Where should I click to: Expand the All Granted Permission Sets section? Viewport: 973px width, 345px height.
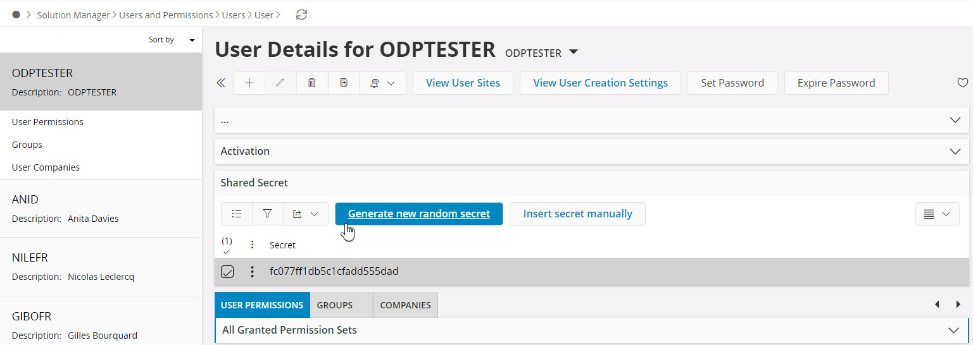click(954, 330)
